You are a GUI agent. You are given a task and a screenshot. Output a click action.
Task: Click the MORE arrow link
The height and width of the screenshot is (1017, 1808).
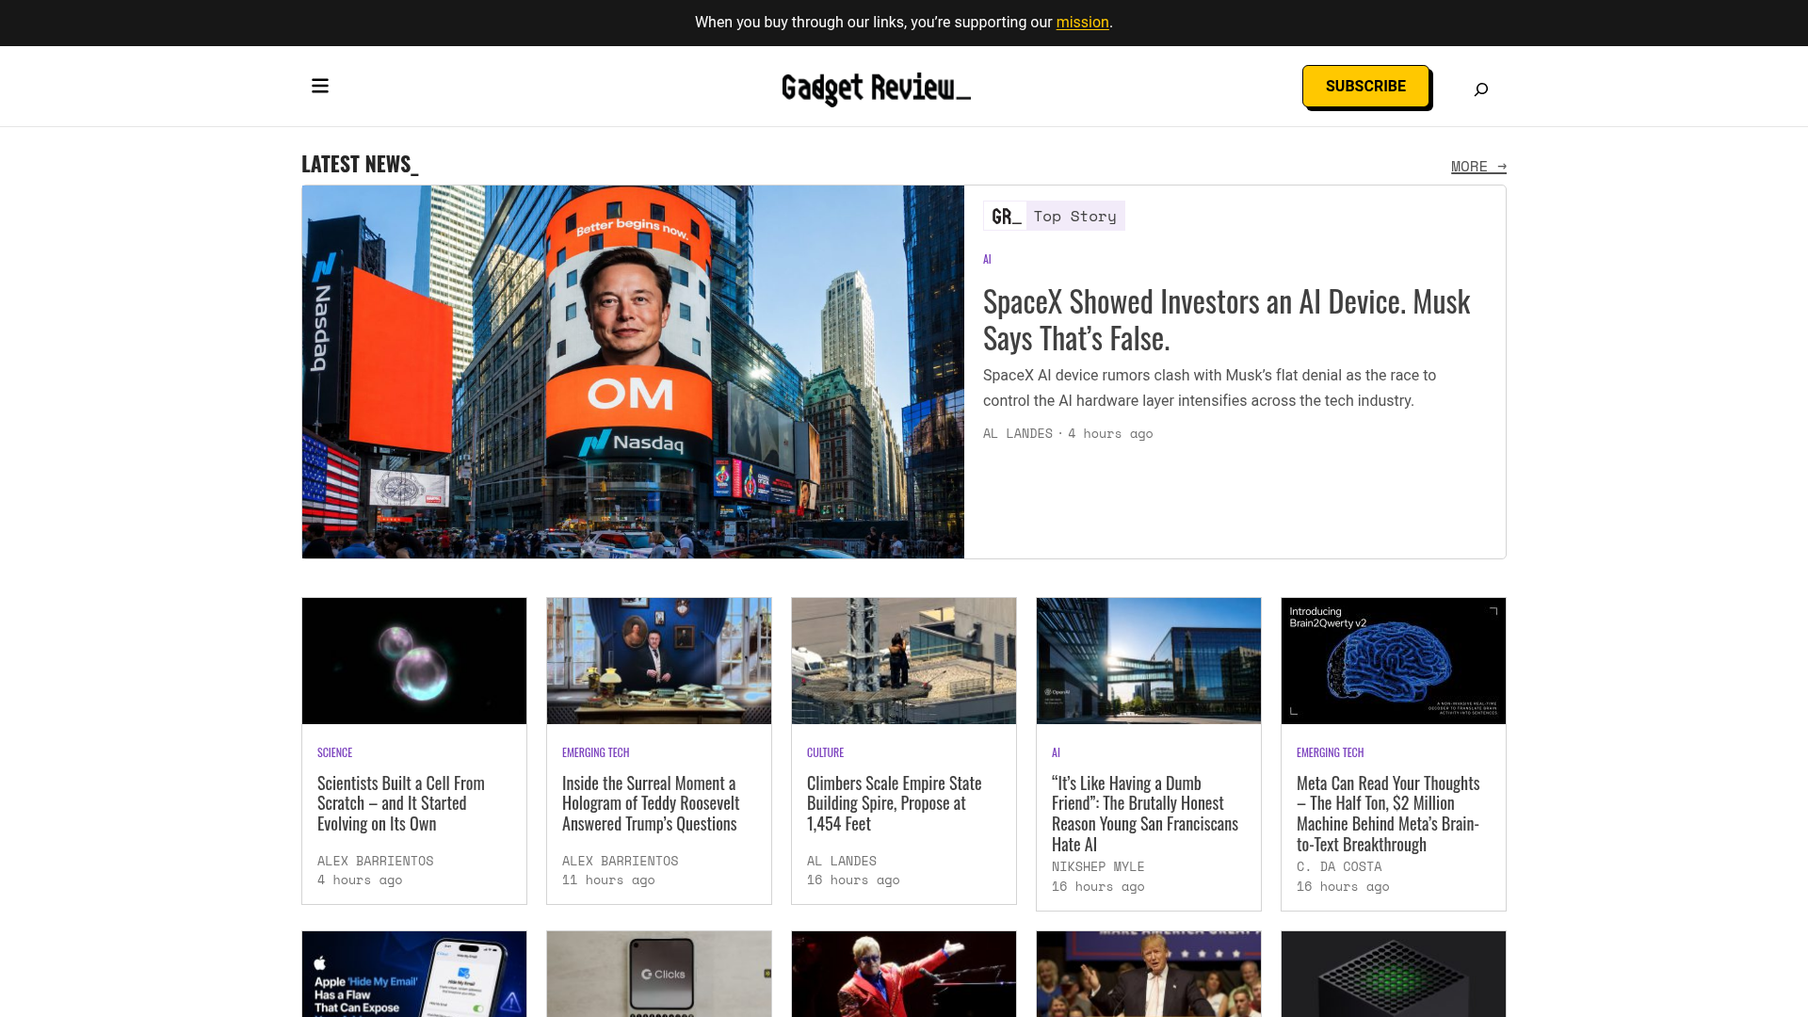click(1478, 167)
